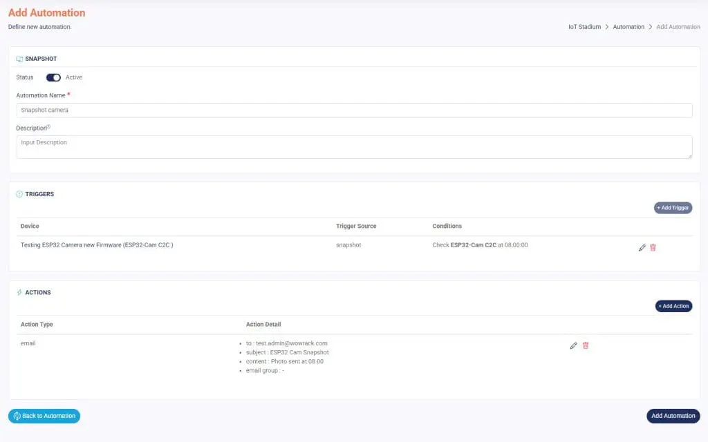Toggle the Status Active switch
The height and width of the screenshot is (442, 708).
click(53, 77)
